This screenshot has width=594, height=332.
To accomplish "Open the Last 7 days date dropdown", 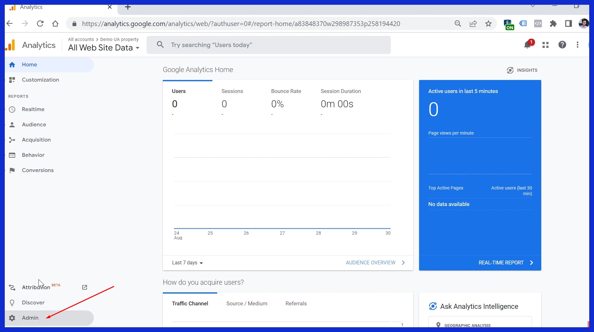I will coord(187,263).
